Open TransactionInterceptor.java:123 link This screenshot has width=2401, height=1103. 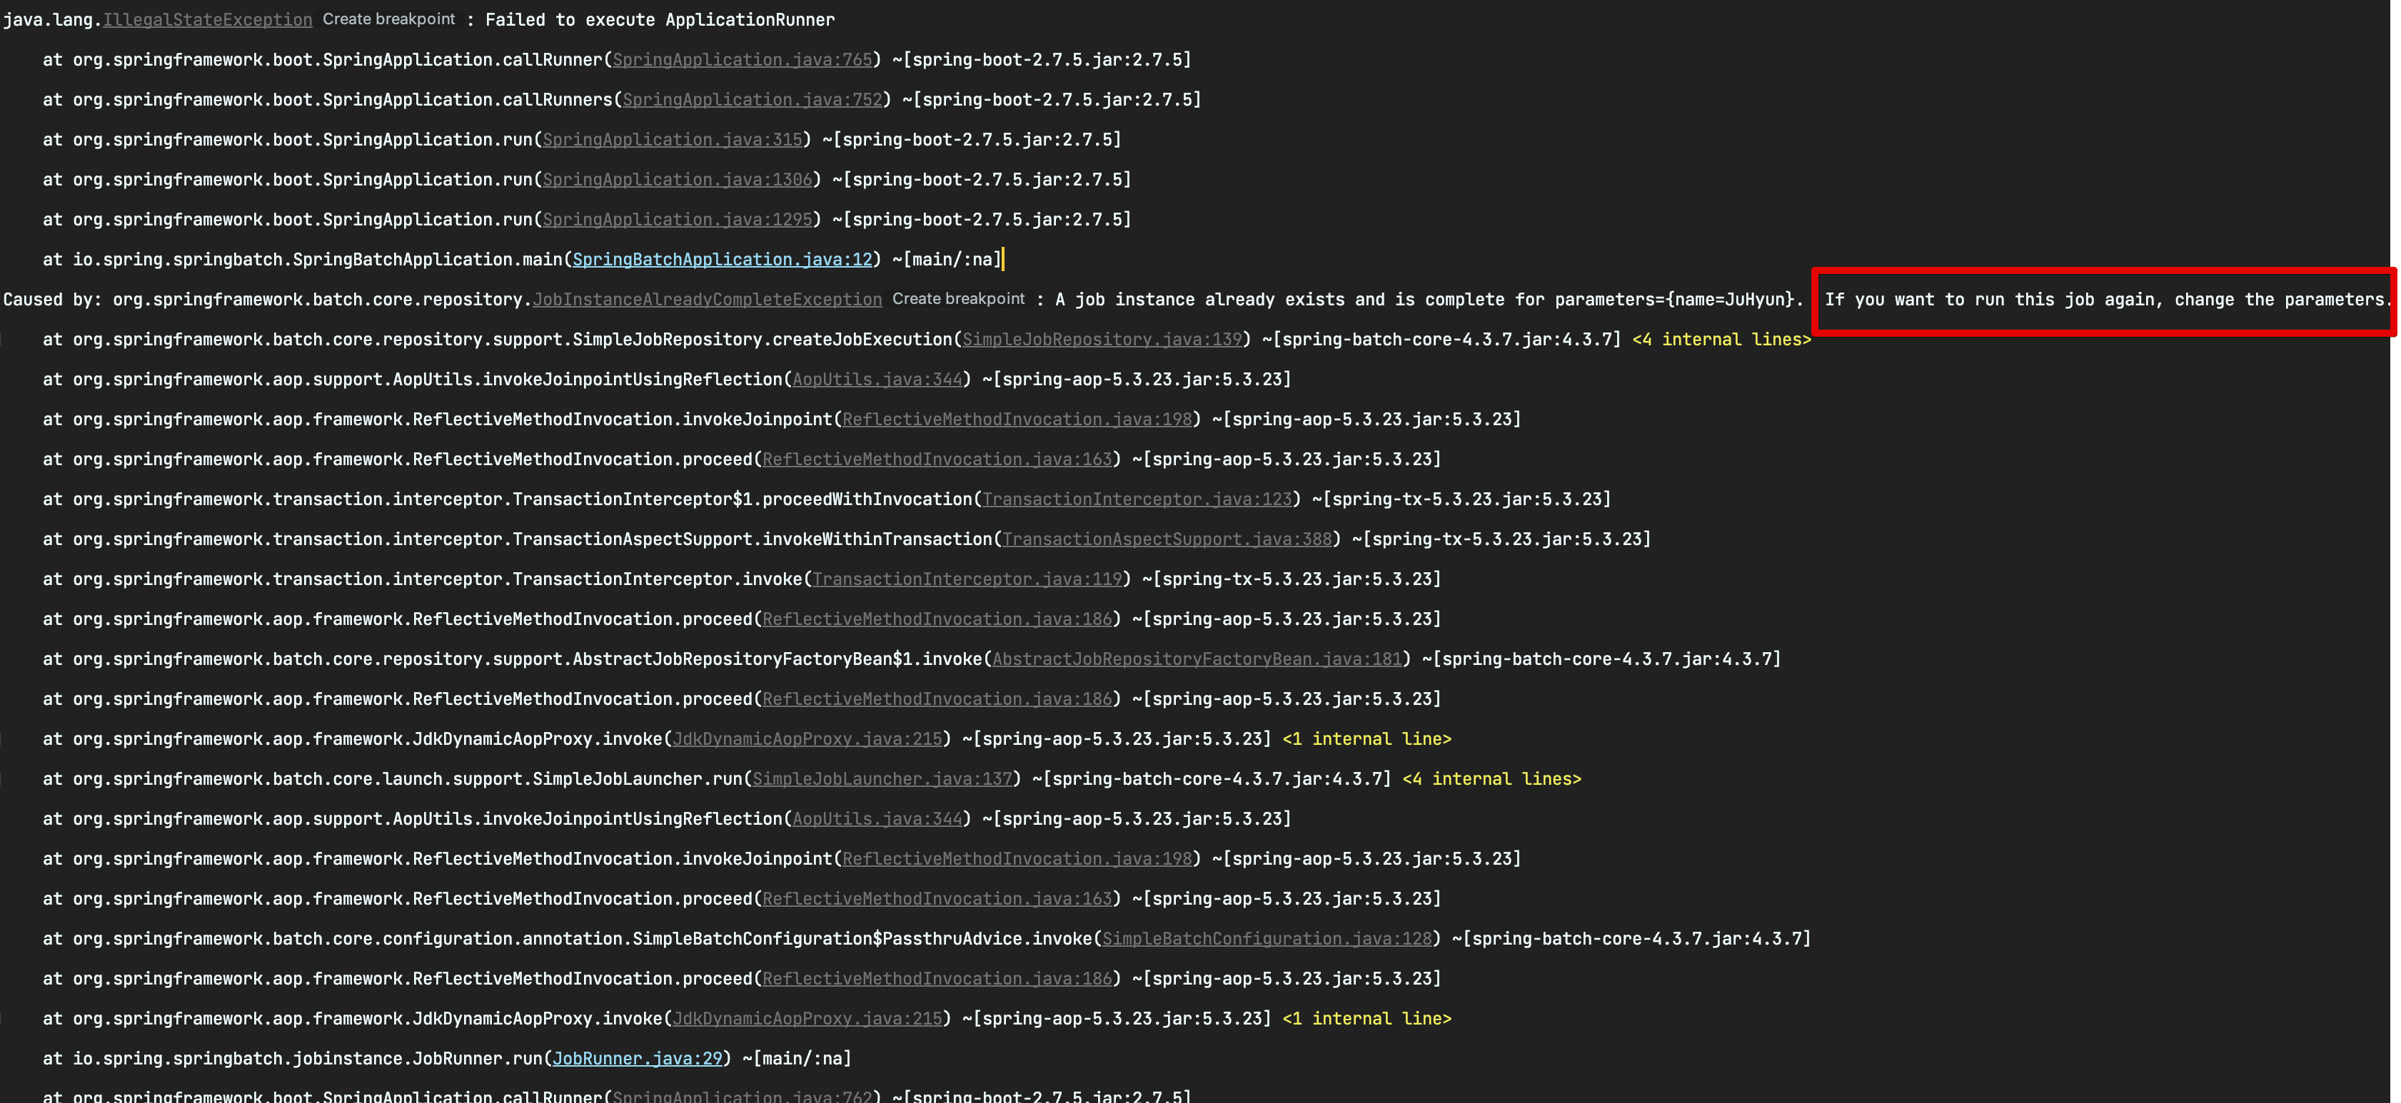click(1138, 499)
